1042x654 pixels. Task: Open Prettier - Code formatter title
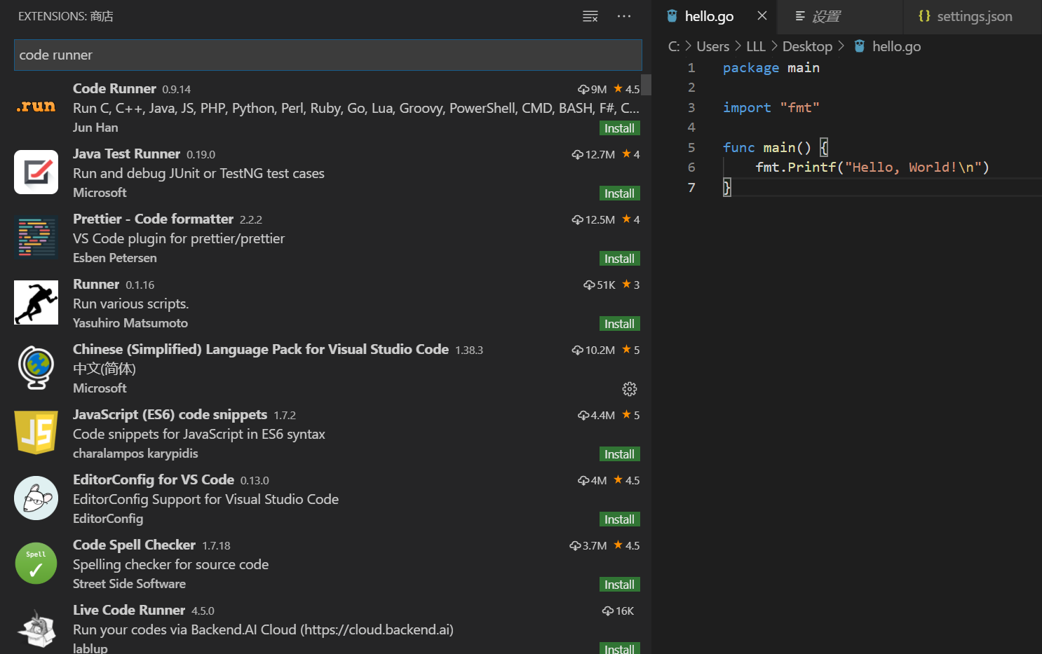[x=153, y=219]
